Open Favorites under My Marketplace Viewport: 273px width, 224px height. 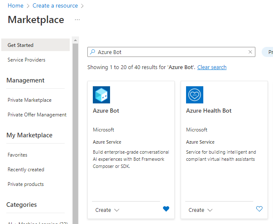point(17,155)
